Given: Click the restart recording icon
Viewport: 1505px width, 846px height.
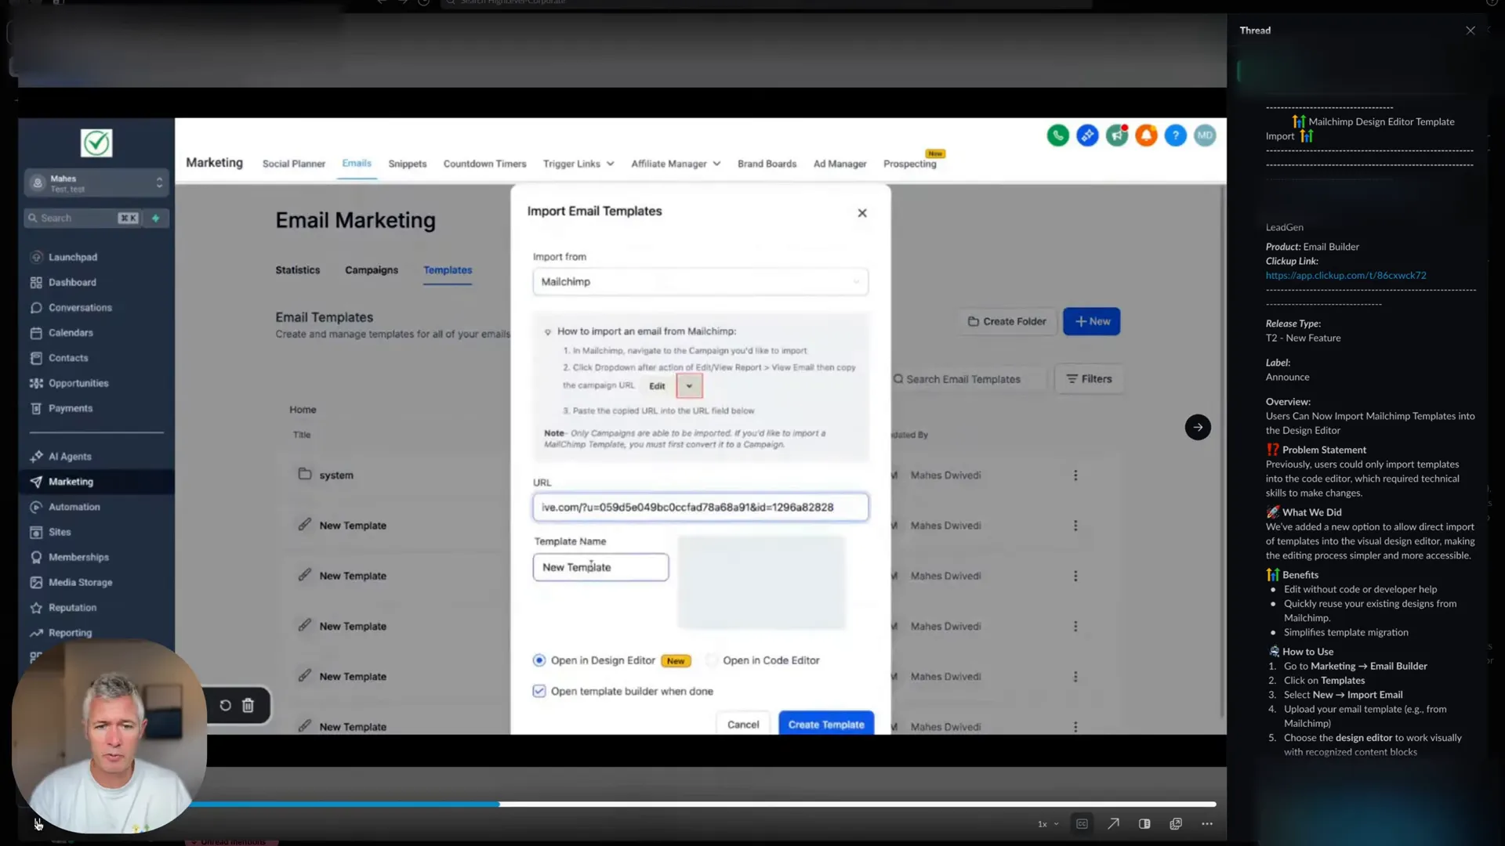Looking at the screenshot, I should pos(225,705).
